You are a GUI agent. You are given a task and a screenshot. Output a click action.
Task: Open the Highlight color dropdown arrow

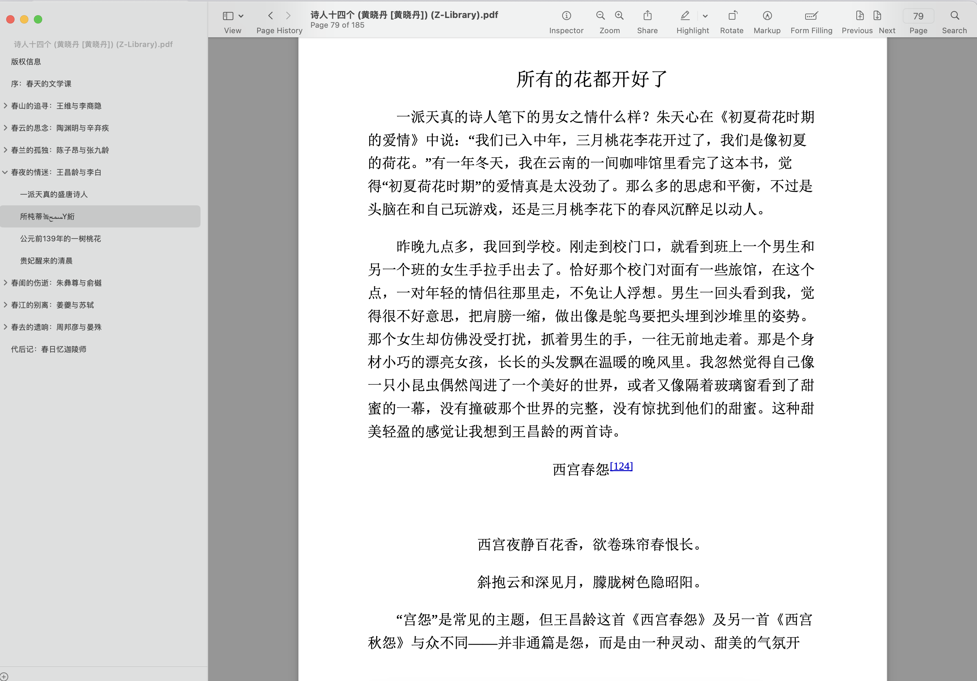pyautogui.click(x=705, y=16)
